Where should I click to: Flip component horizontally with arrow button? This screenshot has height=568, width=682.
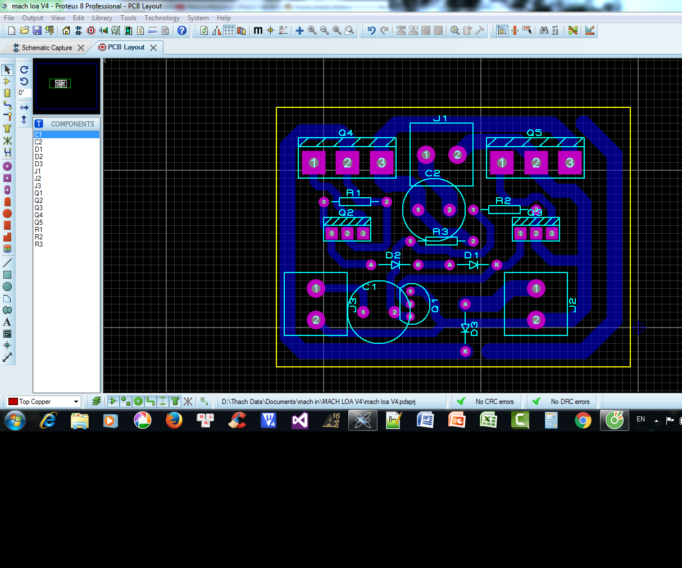click(24, 106)
